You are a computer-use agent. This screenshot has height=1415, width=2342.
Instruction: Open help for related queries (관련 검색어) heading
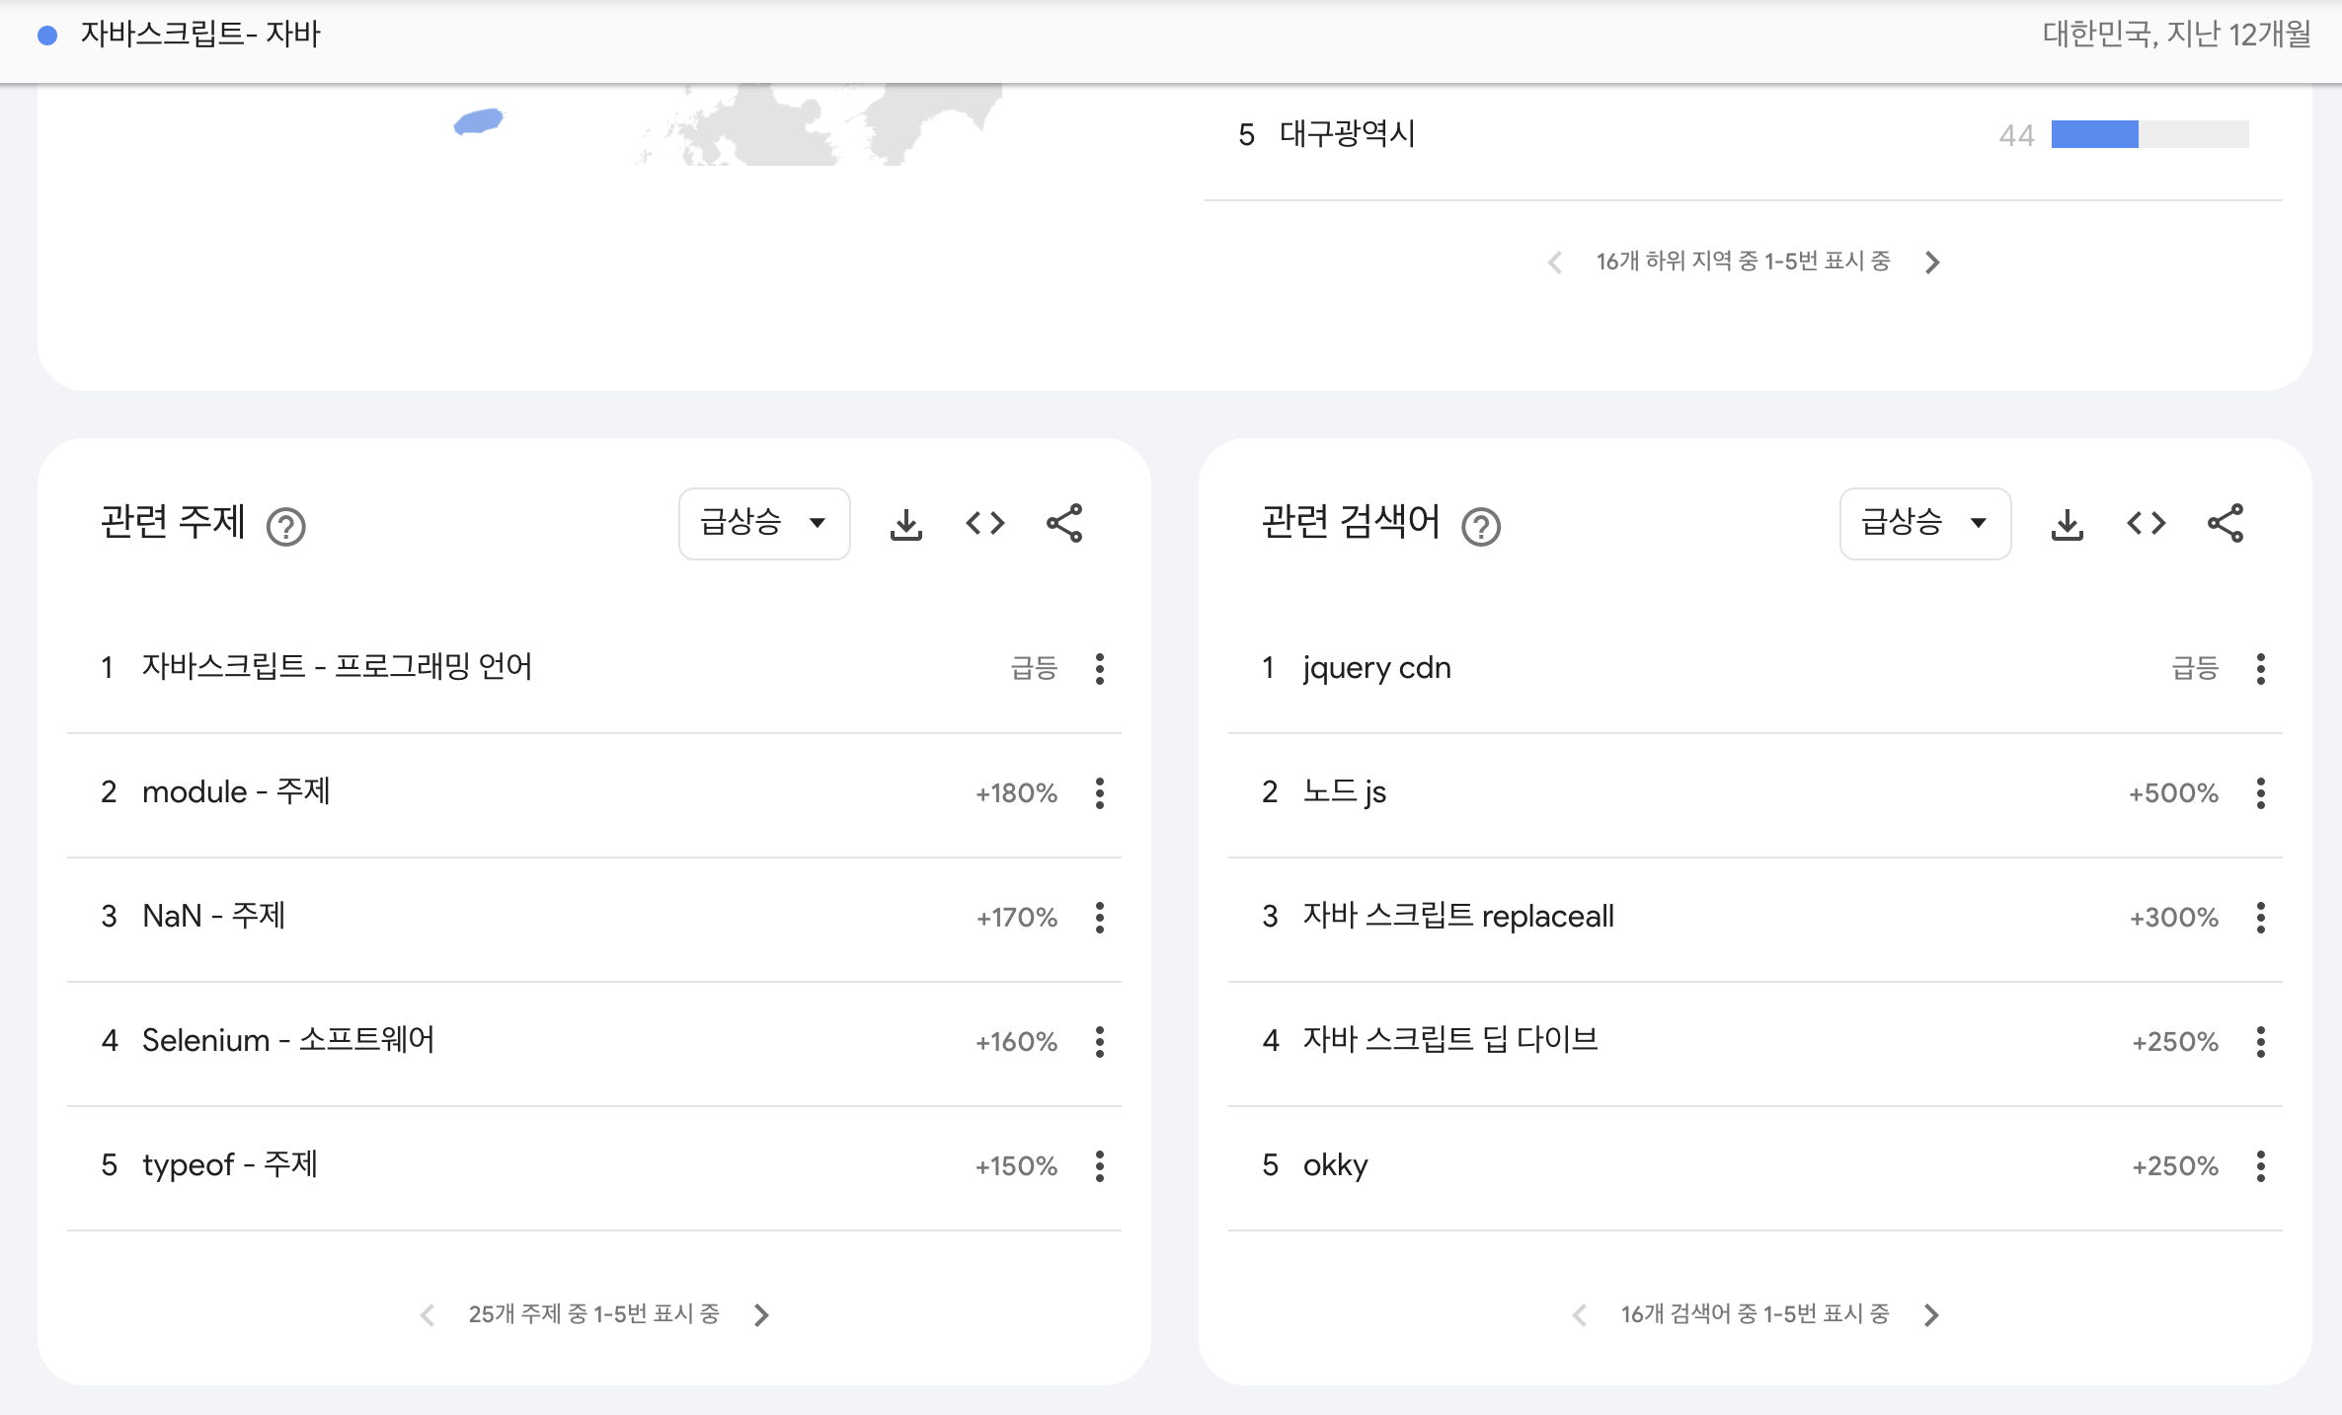coord(1480,527)
